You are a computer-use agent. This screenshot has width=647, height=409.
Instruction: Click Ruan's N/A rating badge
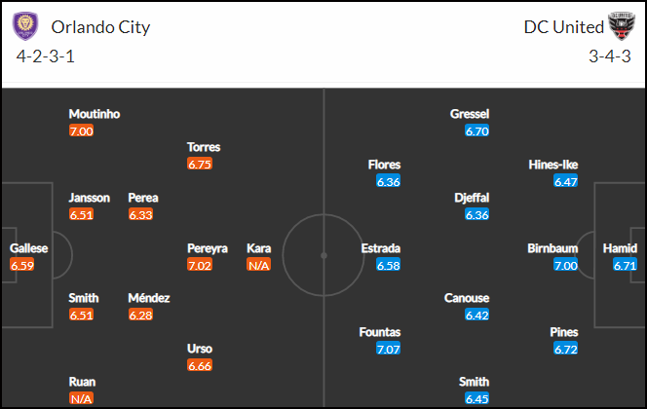(x=81, y=398)
